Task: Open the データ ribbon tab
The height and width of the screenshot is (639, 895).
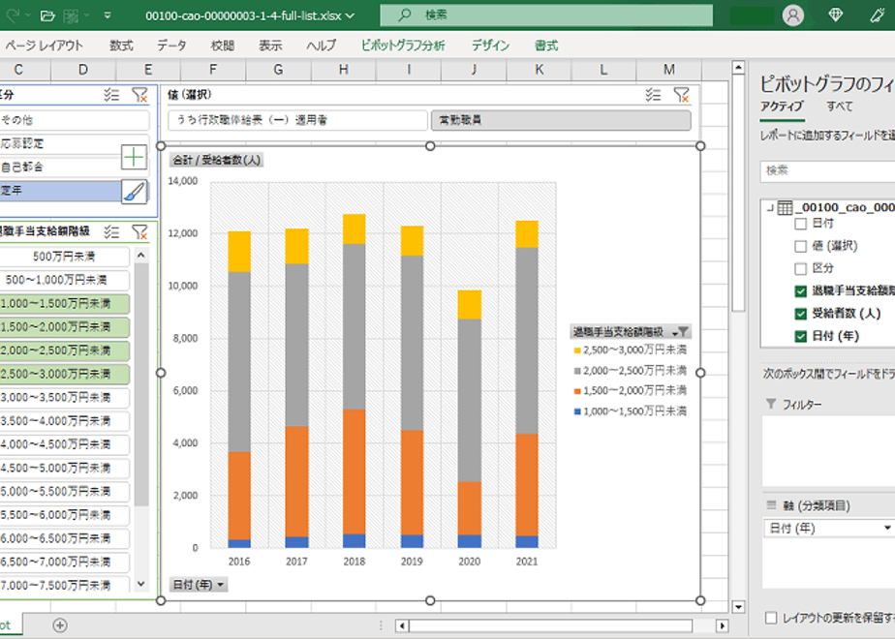Action: (x=171, y=46)
